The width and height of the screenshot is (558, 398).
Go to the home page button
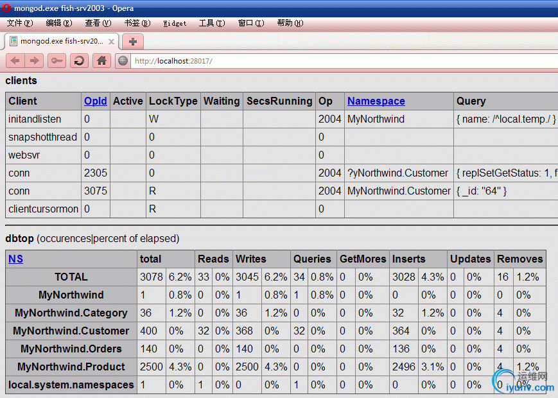(x=102, y=61)
